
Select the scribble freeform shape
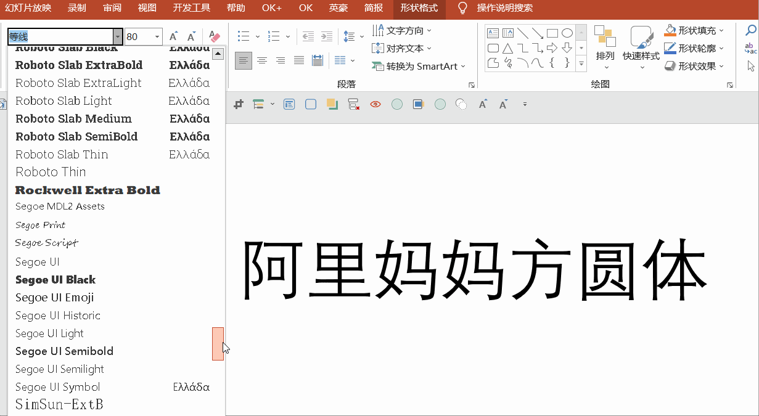508,63
